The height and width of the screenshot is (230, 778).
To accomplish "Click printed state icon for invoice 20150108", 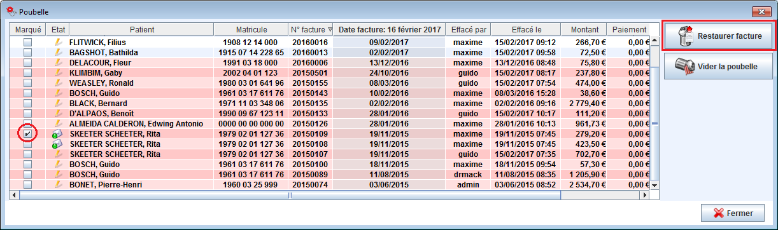I will point(58,144).
